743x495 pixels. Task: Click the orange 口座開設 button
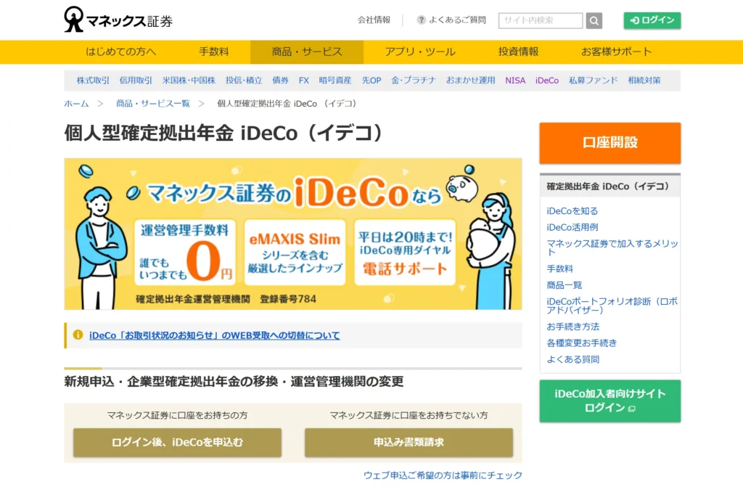pyautogui.click(x=609, y=142)
